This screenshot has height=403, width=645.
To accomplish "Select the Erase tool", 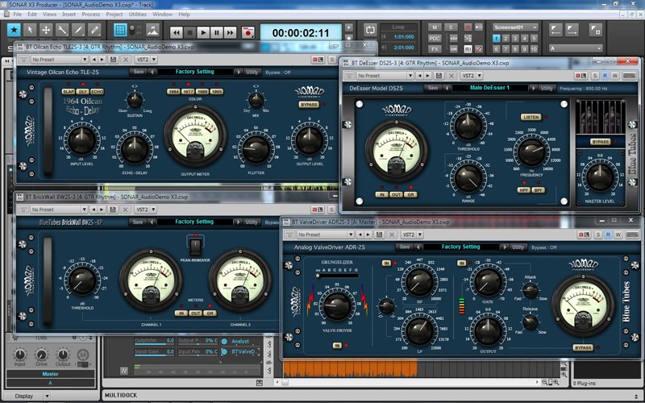I will pos(94,30).
